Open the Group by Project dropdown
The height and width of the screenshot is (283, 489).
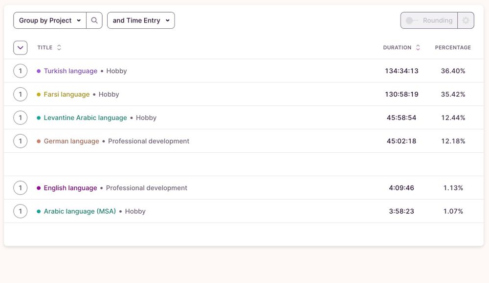[x=50, y=20]
